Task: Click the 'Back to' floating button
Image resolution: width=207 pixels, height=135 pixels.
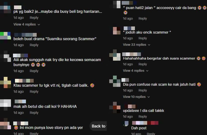Action: click(98, 126)
